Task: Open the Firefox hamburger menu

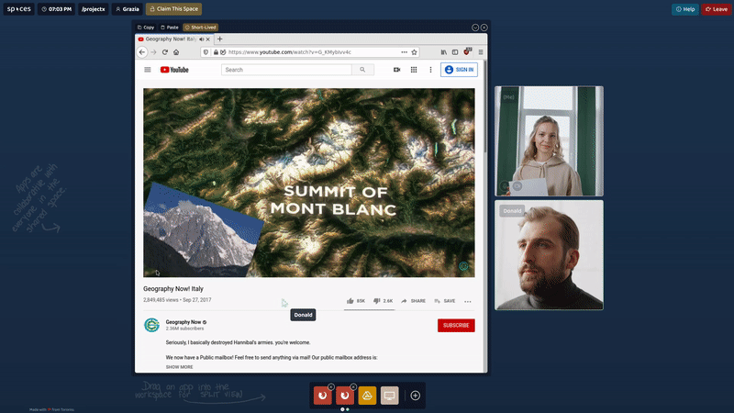Action: point(481,52)
